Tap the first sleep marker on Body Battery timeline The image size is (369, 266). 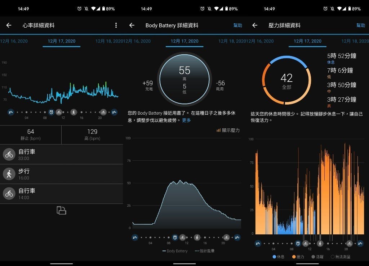tap(135, 237)
